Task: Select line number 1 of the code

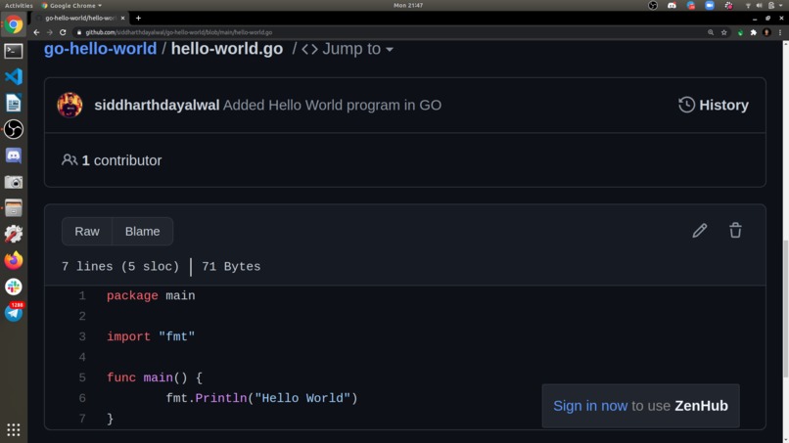Action: click(x=82, y=295)
